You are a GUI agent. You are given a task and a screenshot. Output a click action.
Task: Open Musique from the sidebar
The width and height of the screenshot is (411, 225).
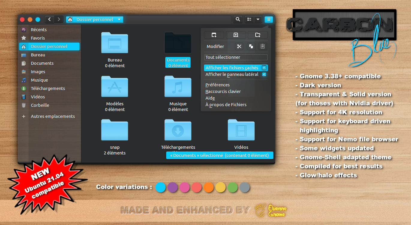(x=49, y=80)
